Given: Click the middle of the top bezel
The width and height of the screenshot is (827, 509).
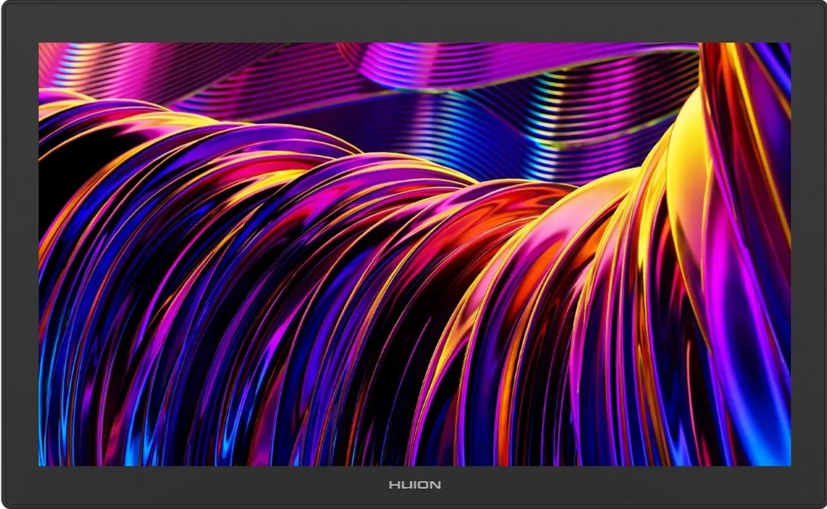Looking at the screenshot, I should (x=414, y=22).
